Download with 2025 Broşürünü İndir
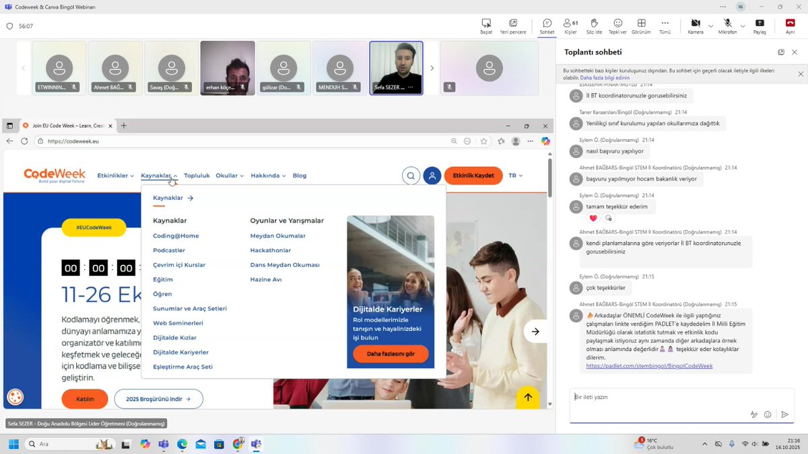This screenshot has height=454, width=808. (x=158, y=399)
